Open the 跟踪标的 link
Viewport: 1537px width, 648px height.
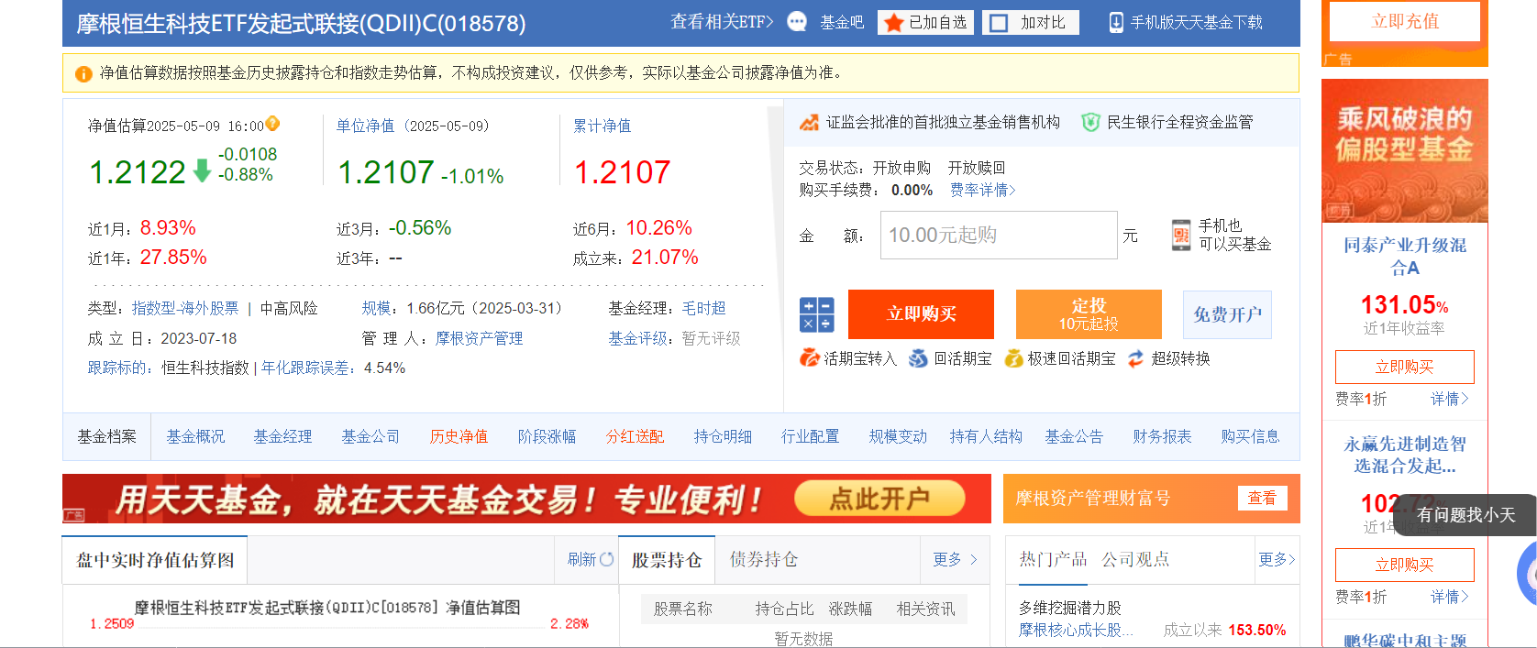(116, 368)
